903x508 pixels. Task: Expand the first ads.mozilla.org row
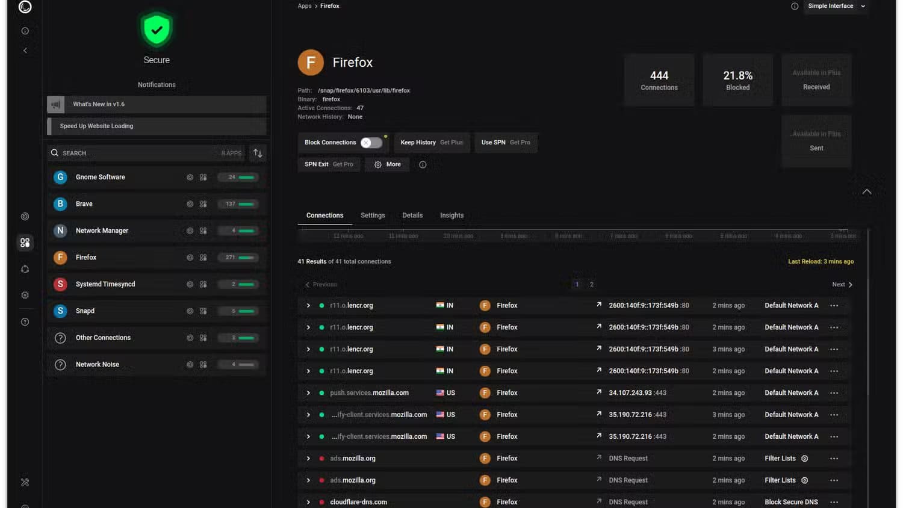coord(308,459)
